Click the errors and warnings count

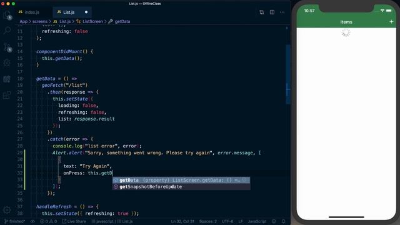click(49, 221)
